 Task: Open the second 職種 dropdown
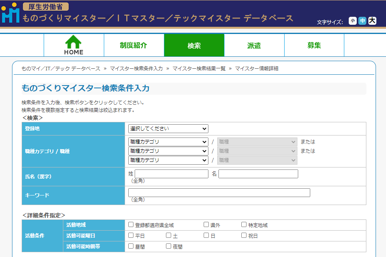(257, 151)
